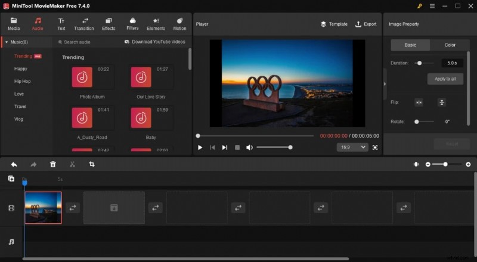Add a track icon
Viewport: 477px width, 262px height.
point(11,179)
